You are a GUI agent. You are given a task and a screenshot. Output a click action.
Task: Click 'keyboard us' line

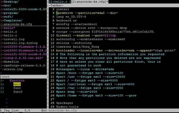[x=66, y=21]
